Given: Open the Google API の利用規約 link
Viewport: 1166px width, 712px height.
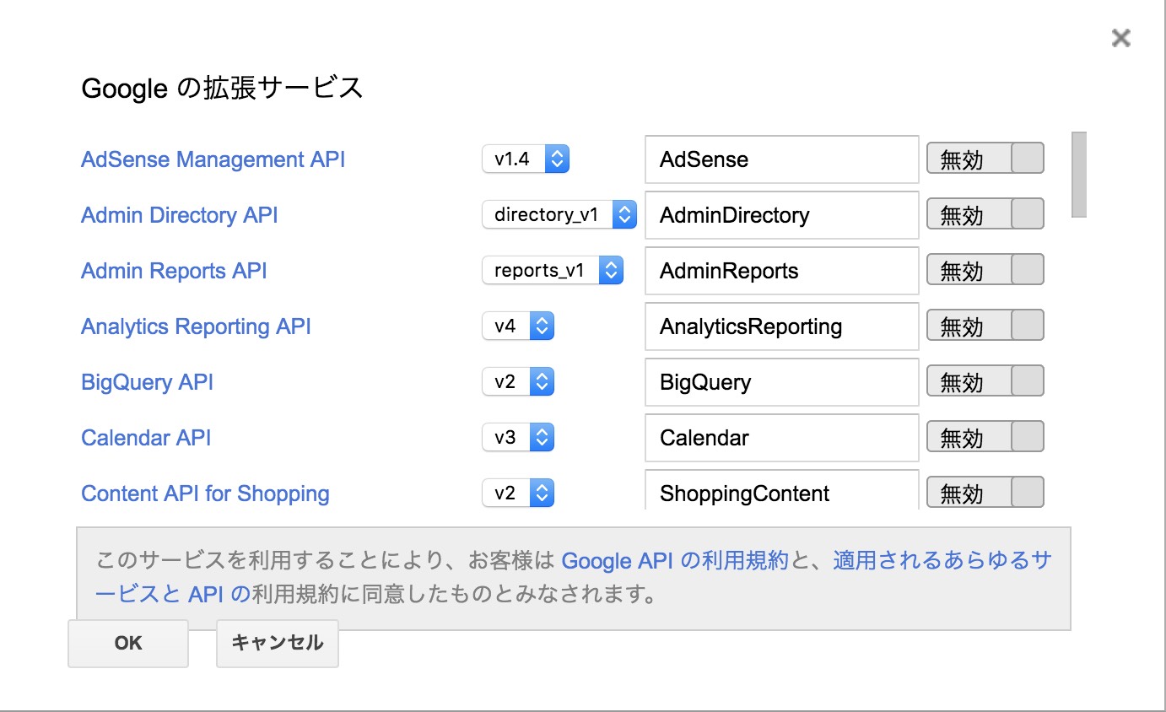Looking at the screenshot, I should (675, 560).
